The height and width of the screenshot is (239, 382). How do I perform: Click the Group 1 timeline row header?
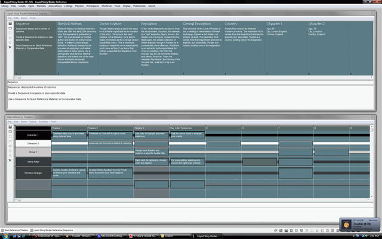pyautogui.click(x=33, y=152)
